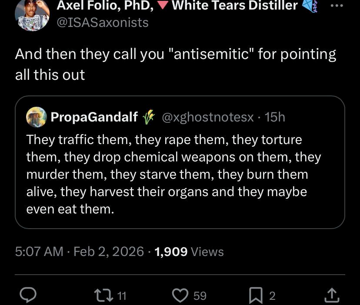The width and height of the screenshot is (360, 305).
Task: Click the 5:07 AM · Feb 2, 2026 timestamp
Action: coord(79,251)
